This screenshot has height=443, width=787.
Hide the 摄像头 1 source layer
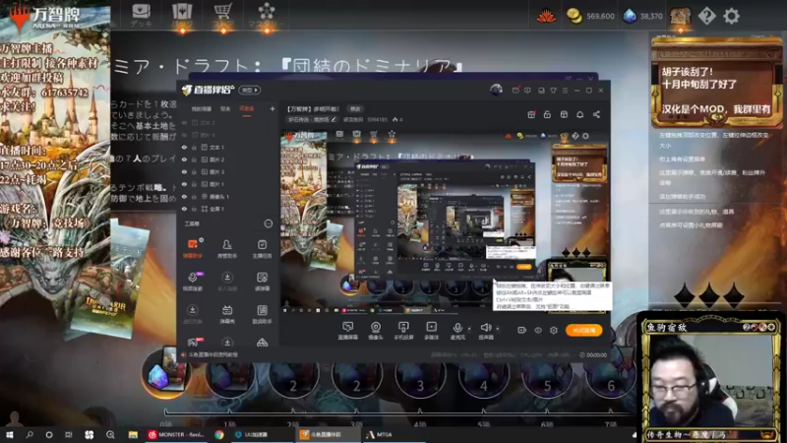click(184, 196)
